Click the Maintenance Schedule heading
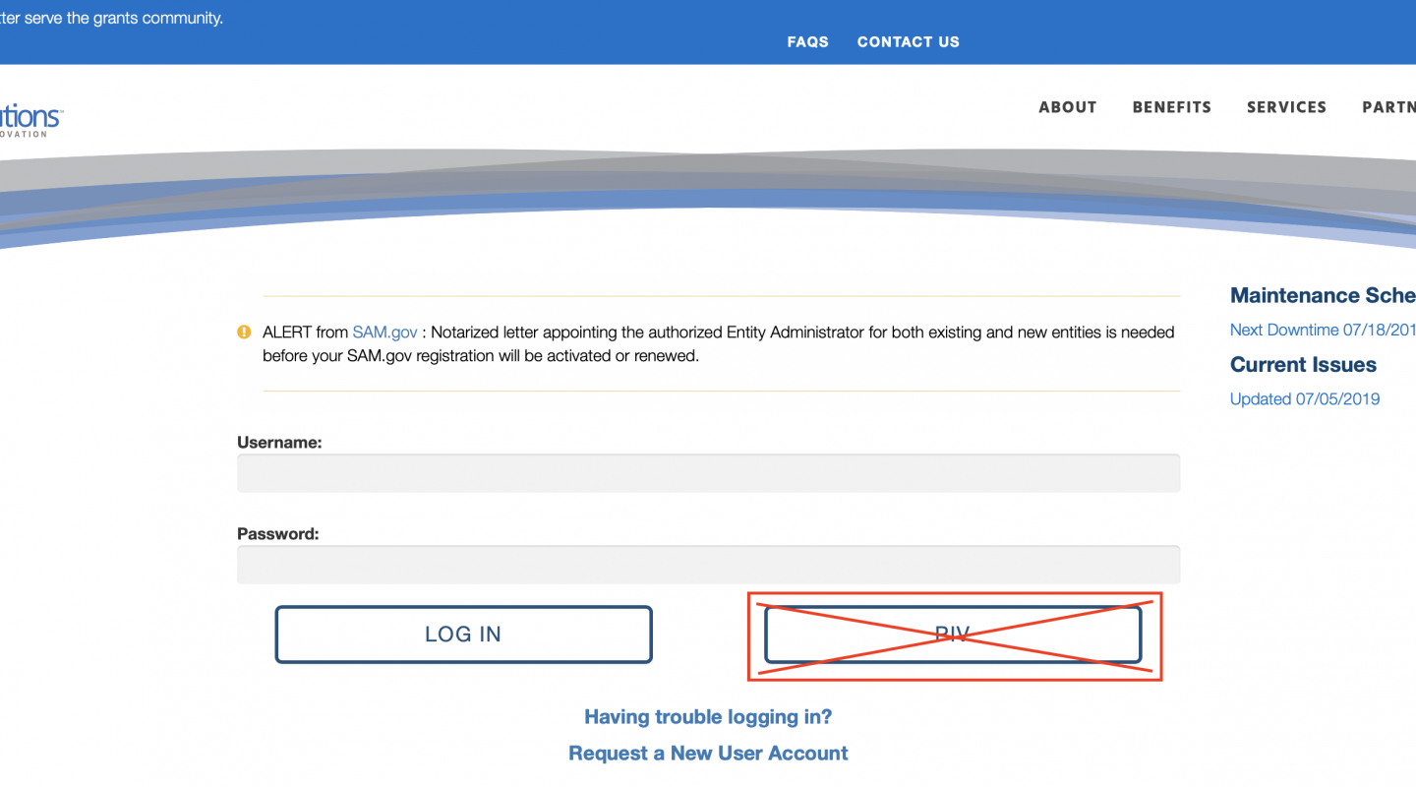Viewport: 1416px width, 787px height. tap(1322, 295)
